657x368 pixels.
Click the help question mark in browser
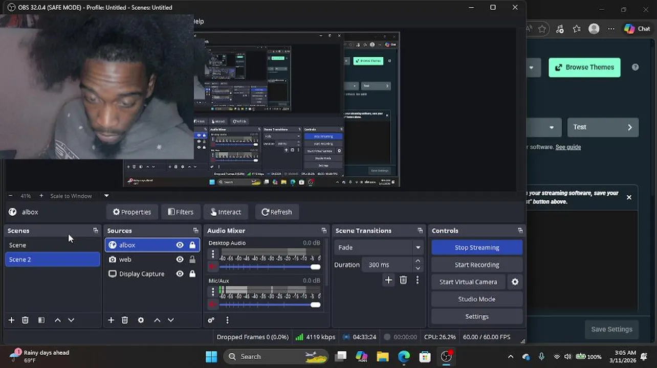coord(636,67)
